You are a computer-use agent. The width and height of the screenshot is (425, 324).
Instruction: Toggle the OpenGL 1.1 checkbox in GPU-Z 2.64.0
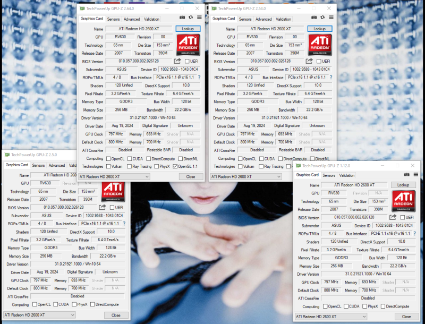[175, 166]
